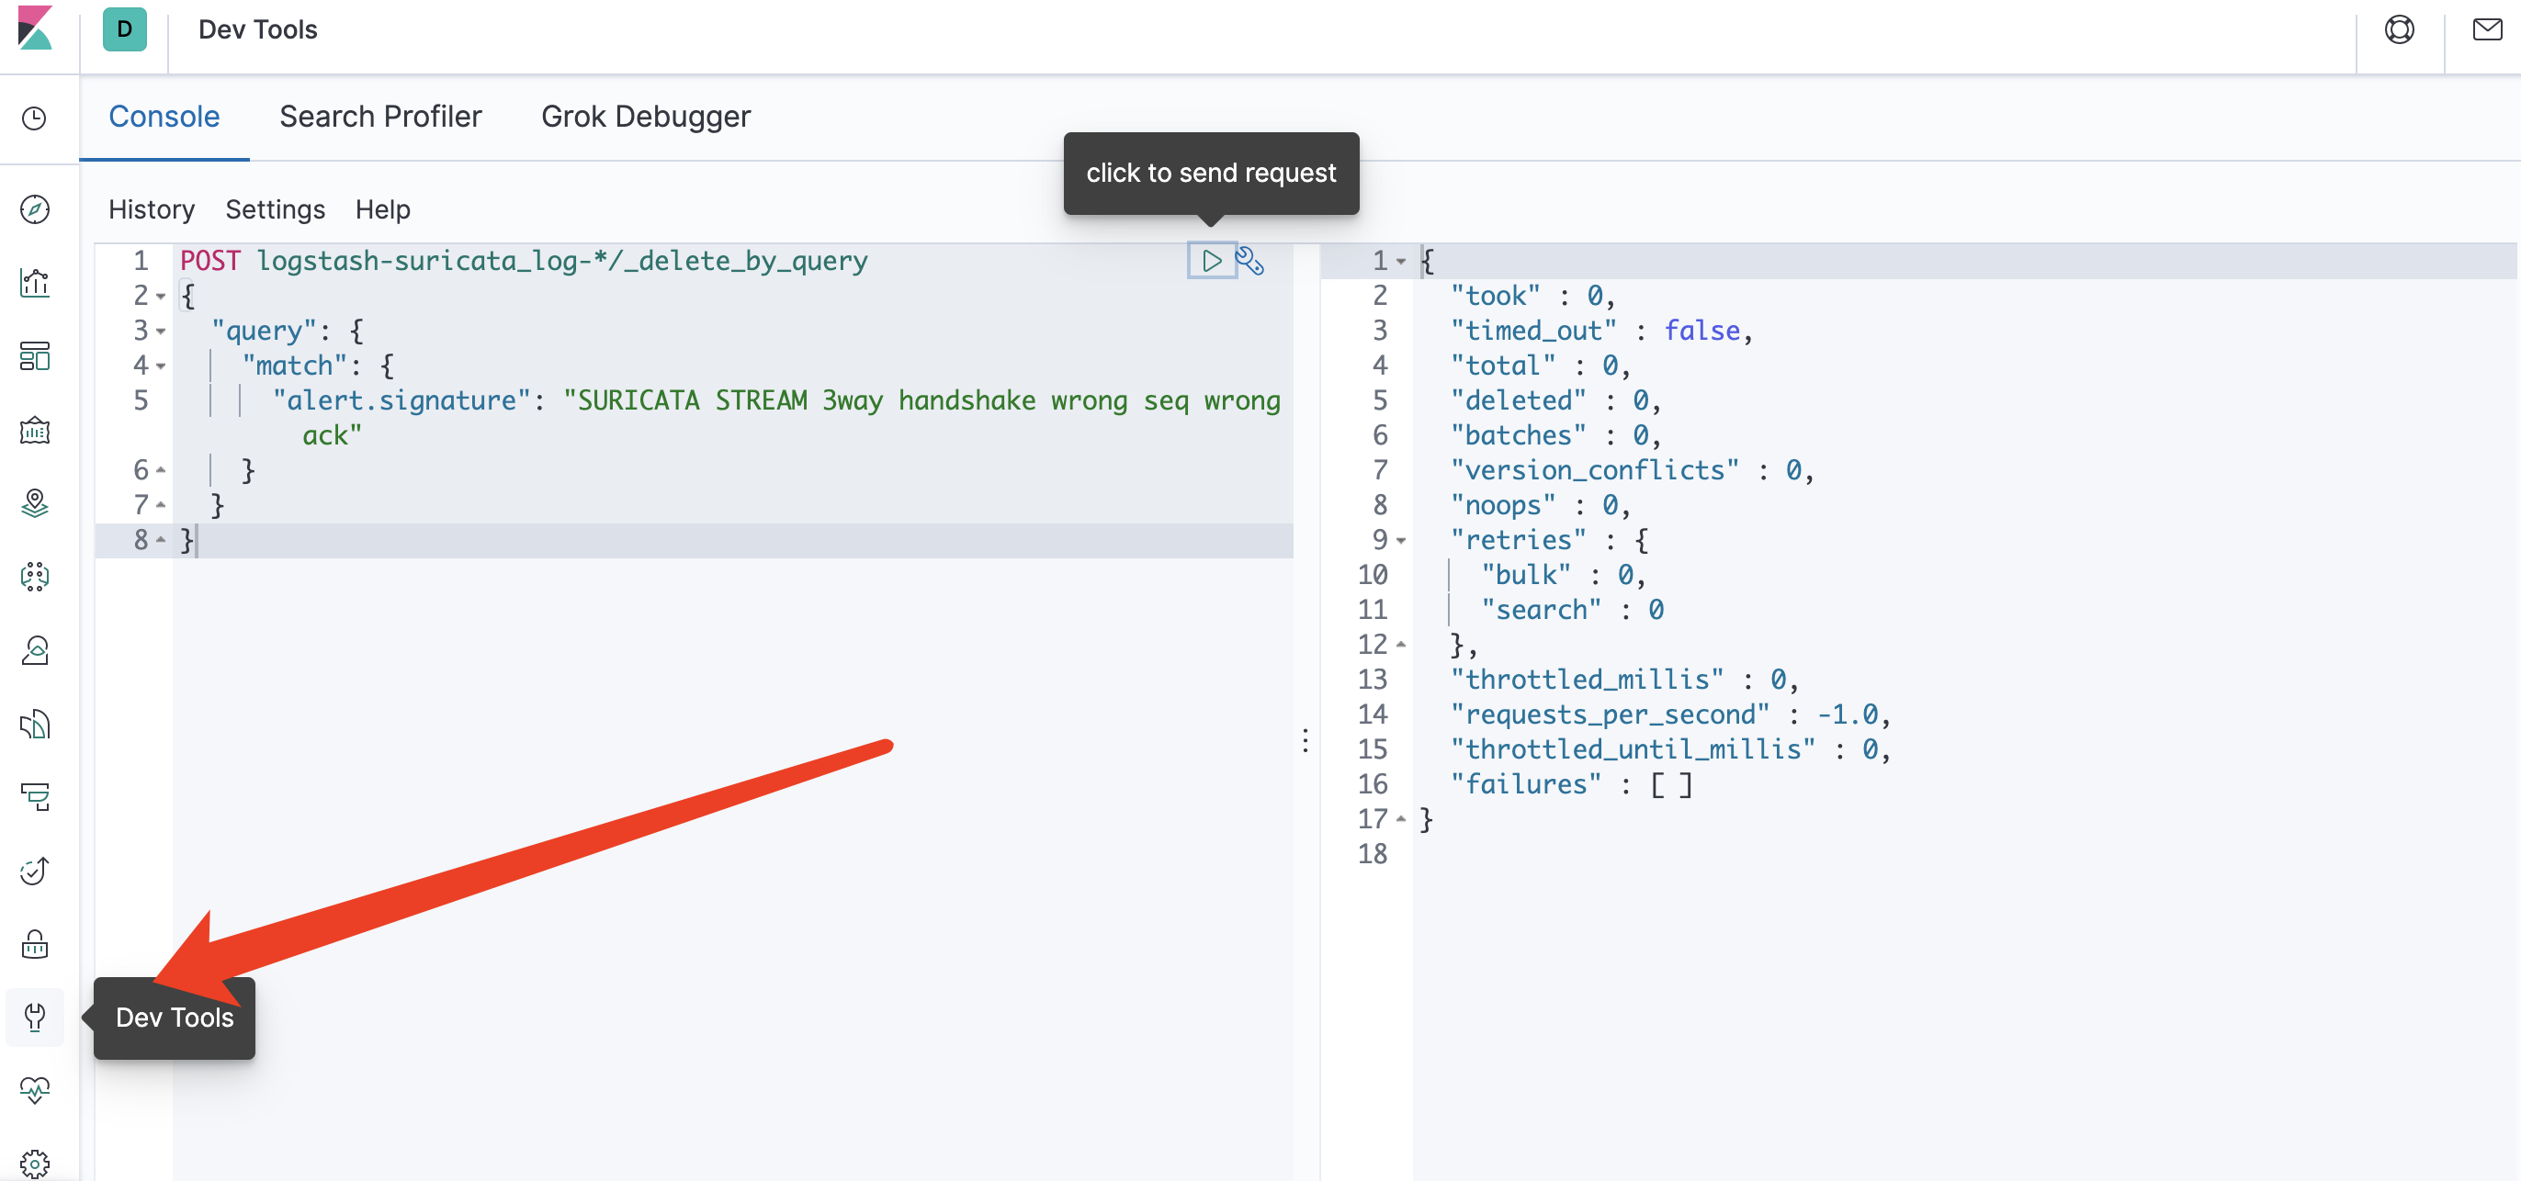Switch to the Grok Debugger tab
Viewport: 2521px width, 1181px height.
(x=645, y=117)
